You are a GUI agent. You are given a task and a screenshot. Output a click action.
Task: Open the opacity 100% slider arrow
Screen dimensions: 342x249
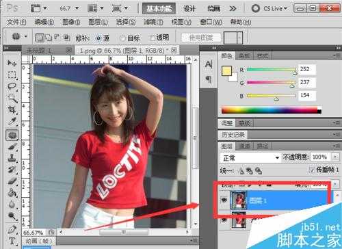coord(335,157)
